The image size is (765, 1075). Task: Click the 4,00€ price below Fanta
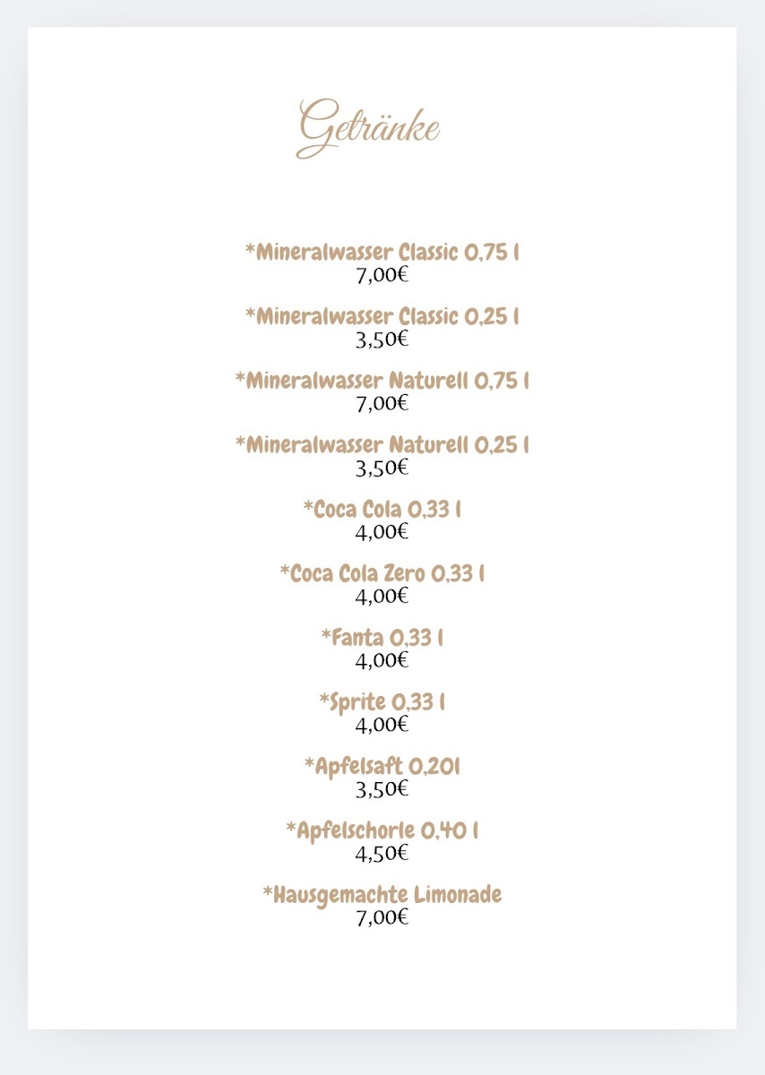[x=382, y=660]
